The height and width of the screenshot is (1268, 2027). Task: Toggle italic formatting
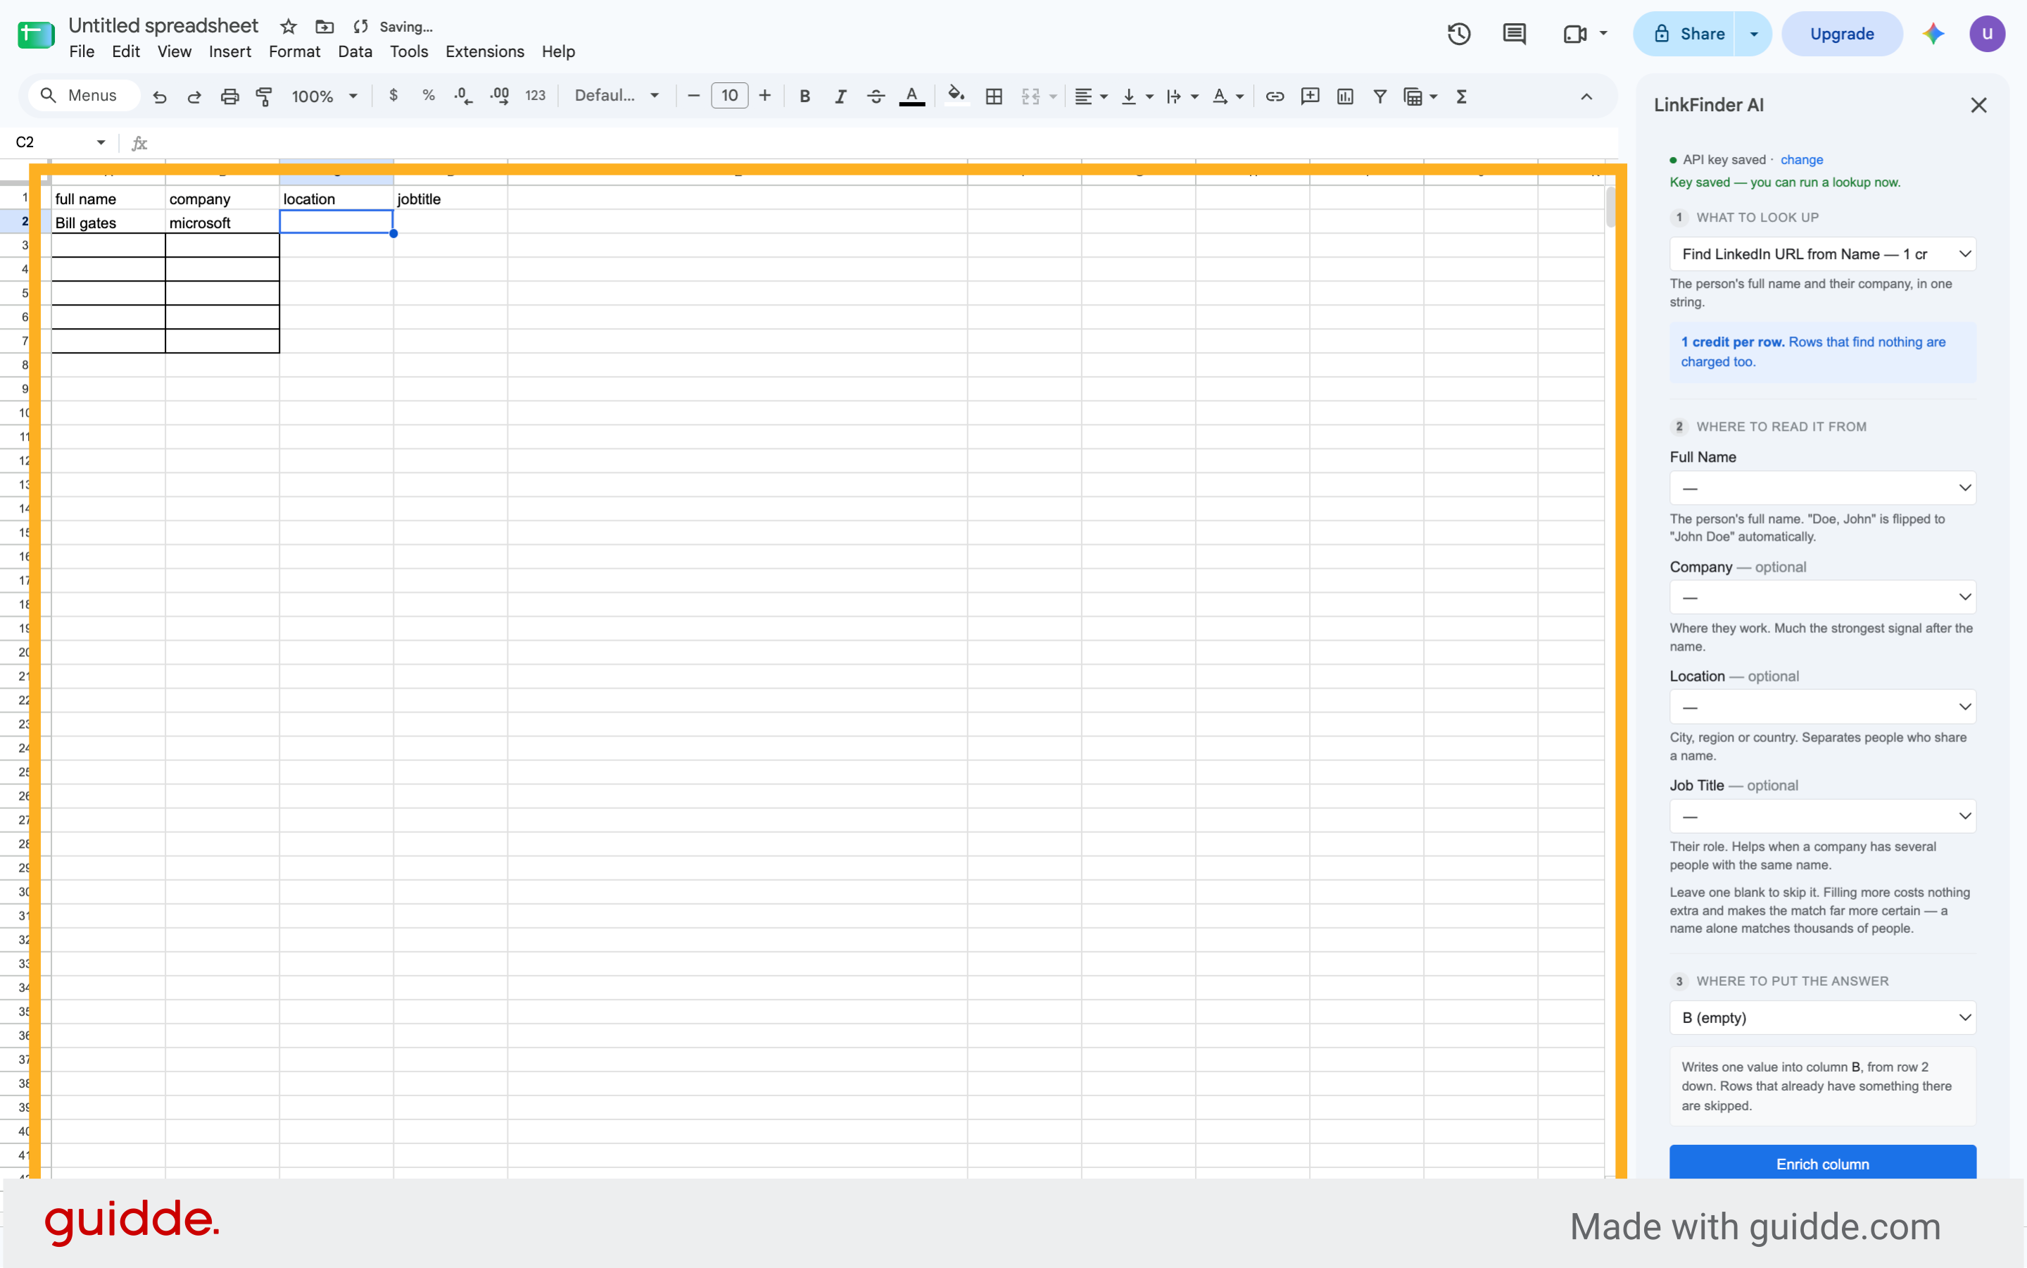tap(840, 96)
